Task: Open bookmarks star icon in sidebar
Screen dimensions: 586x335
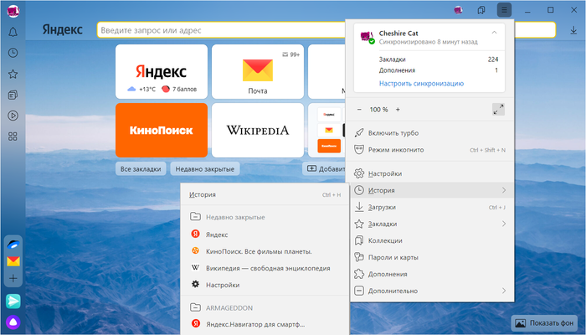Action: [x=13, y=74]
